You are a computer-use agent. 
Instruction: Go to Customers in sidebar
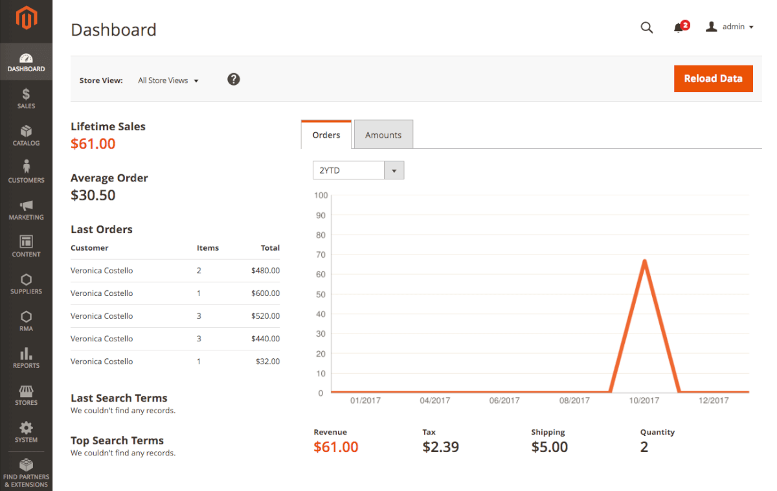pos(26,172)
